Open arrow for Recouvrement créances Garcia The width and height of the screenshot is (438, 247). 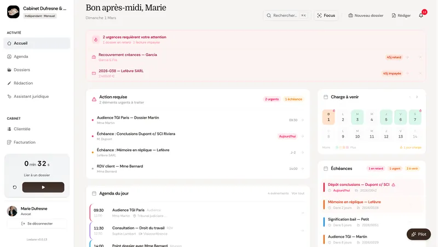(407, 57)
